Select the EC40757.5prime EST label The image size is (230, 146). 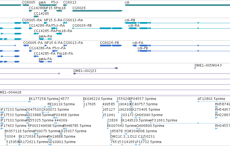click(144, 104)
